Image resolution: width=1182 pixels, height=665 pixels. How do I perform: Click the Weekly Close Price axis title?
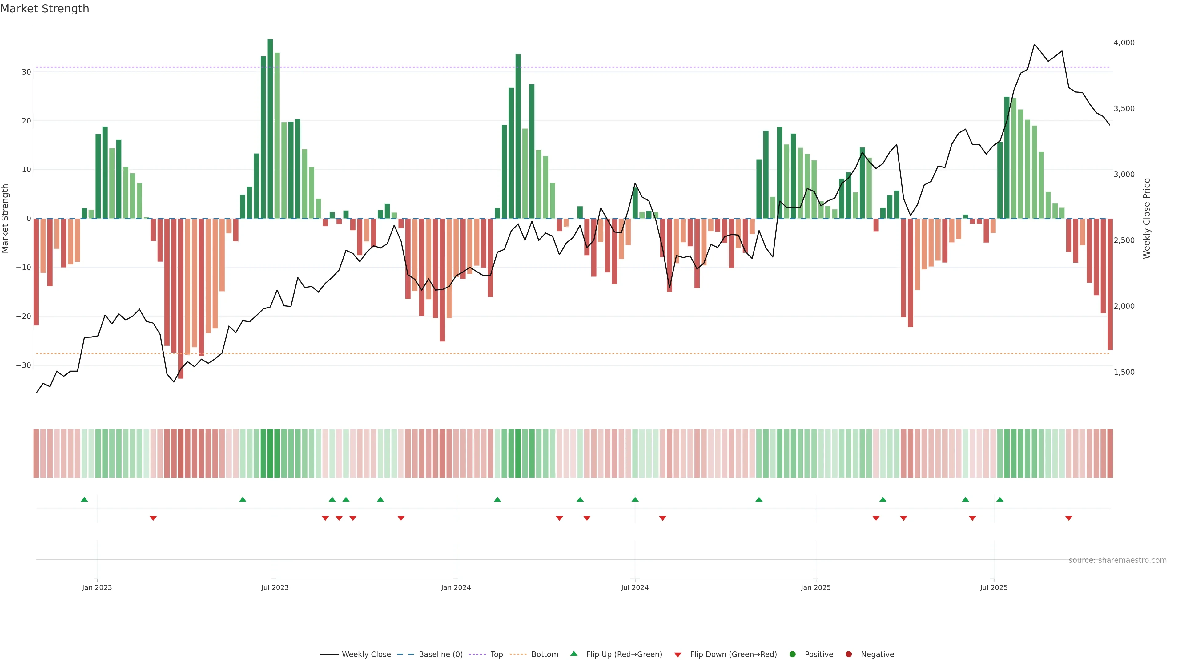tap(1147, 219)
